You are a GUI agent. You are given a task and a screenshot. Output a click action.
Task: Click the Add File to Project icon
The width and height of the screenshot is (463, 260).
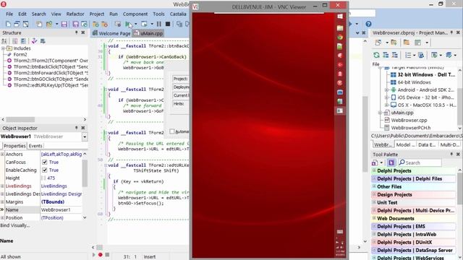(95, 24)
